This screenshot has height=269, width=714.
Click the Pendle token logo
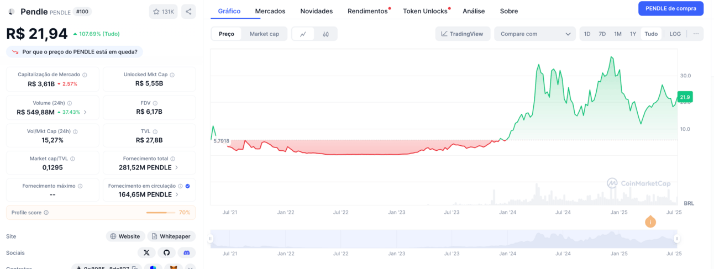click(12, 12)
